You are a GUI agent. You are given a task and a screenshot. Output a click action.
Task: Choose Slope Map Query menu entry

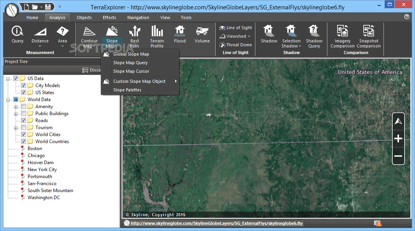pos(140,63)
